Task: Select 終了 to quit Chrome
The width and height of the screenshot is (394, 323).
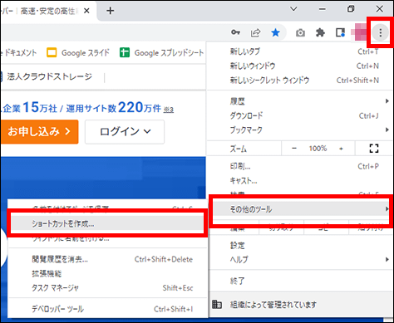Action: (x=301, y=281)
